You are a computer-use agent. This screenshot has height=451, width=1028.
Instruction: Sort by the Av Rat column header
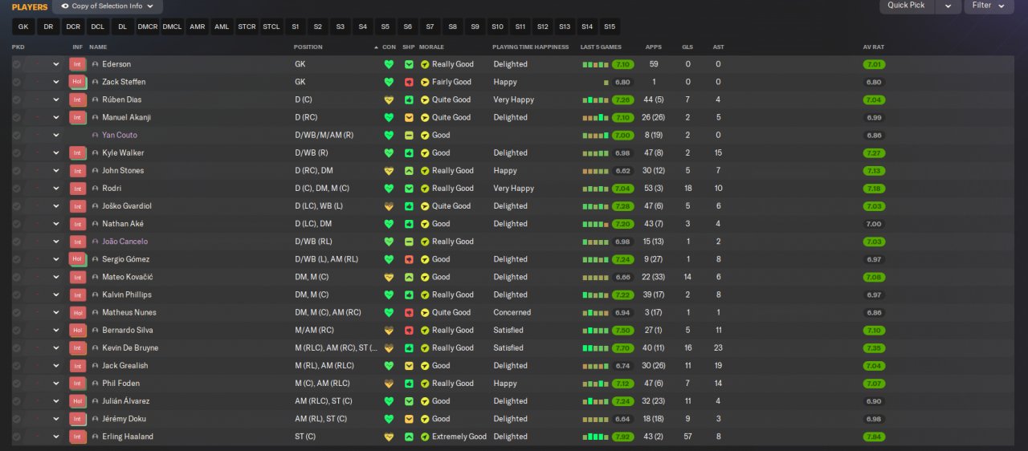pyautogui.click(x=874, y=47)
